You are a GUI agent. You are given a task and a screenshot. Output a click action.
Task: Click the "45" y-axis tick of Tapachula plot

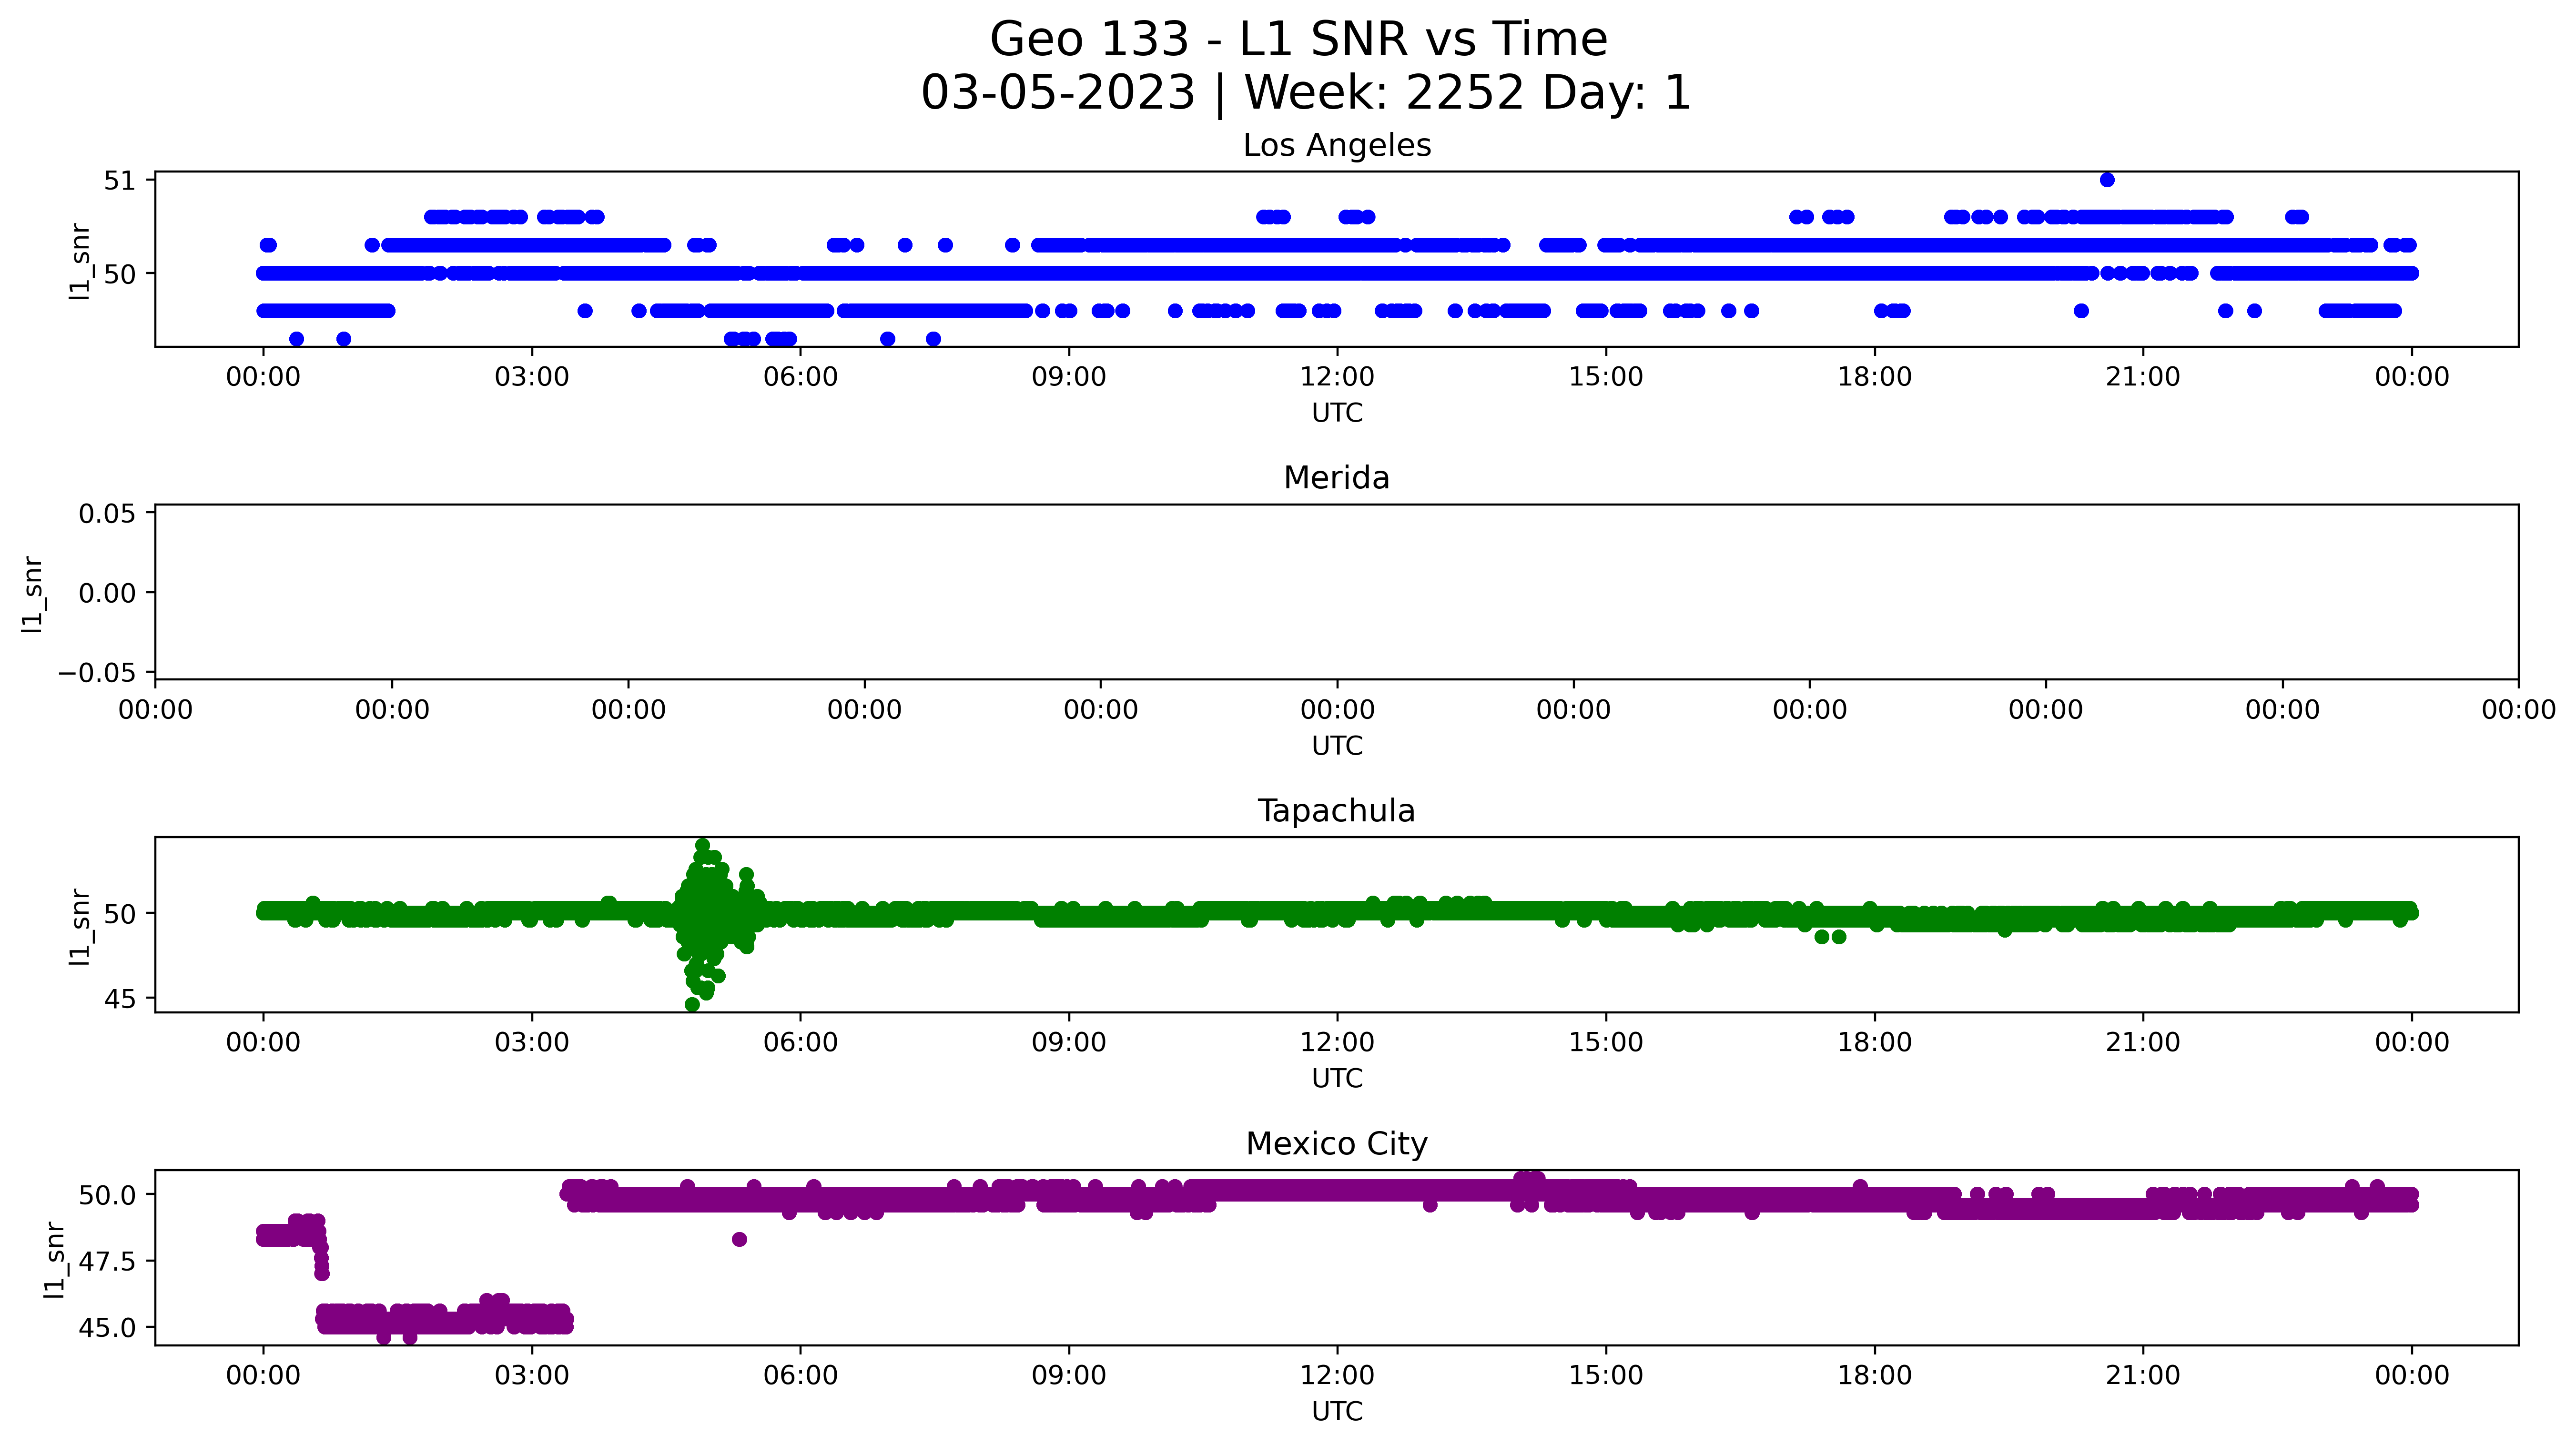(119, 999)
